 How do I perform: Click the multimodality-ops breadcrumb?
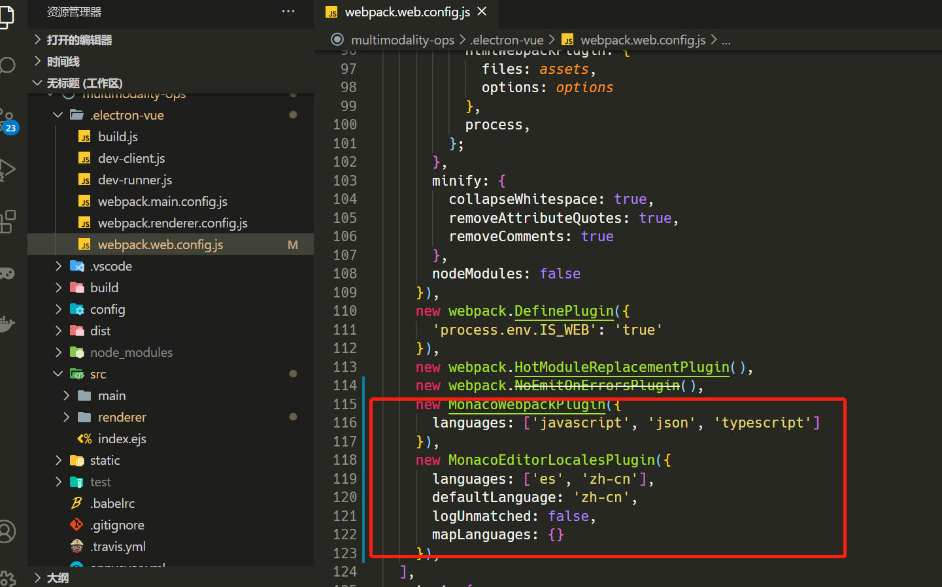click(403, 40)
